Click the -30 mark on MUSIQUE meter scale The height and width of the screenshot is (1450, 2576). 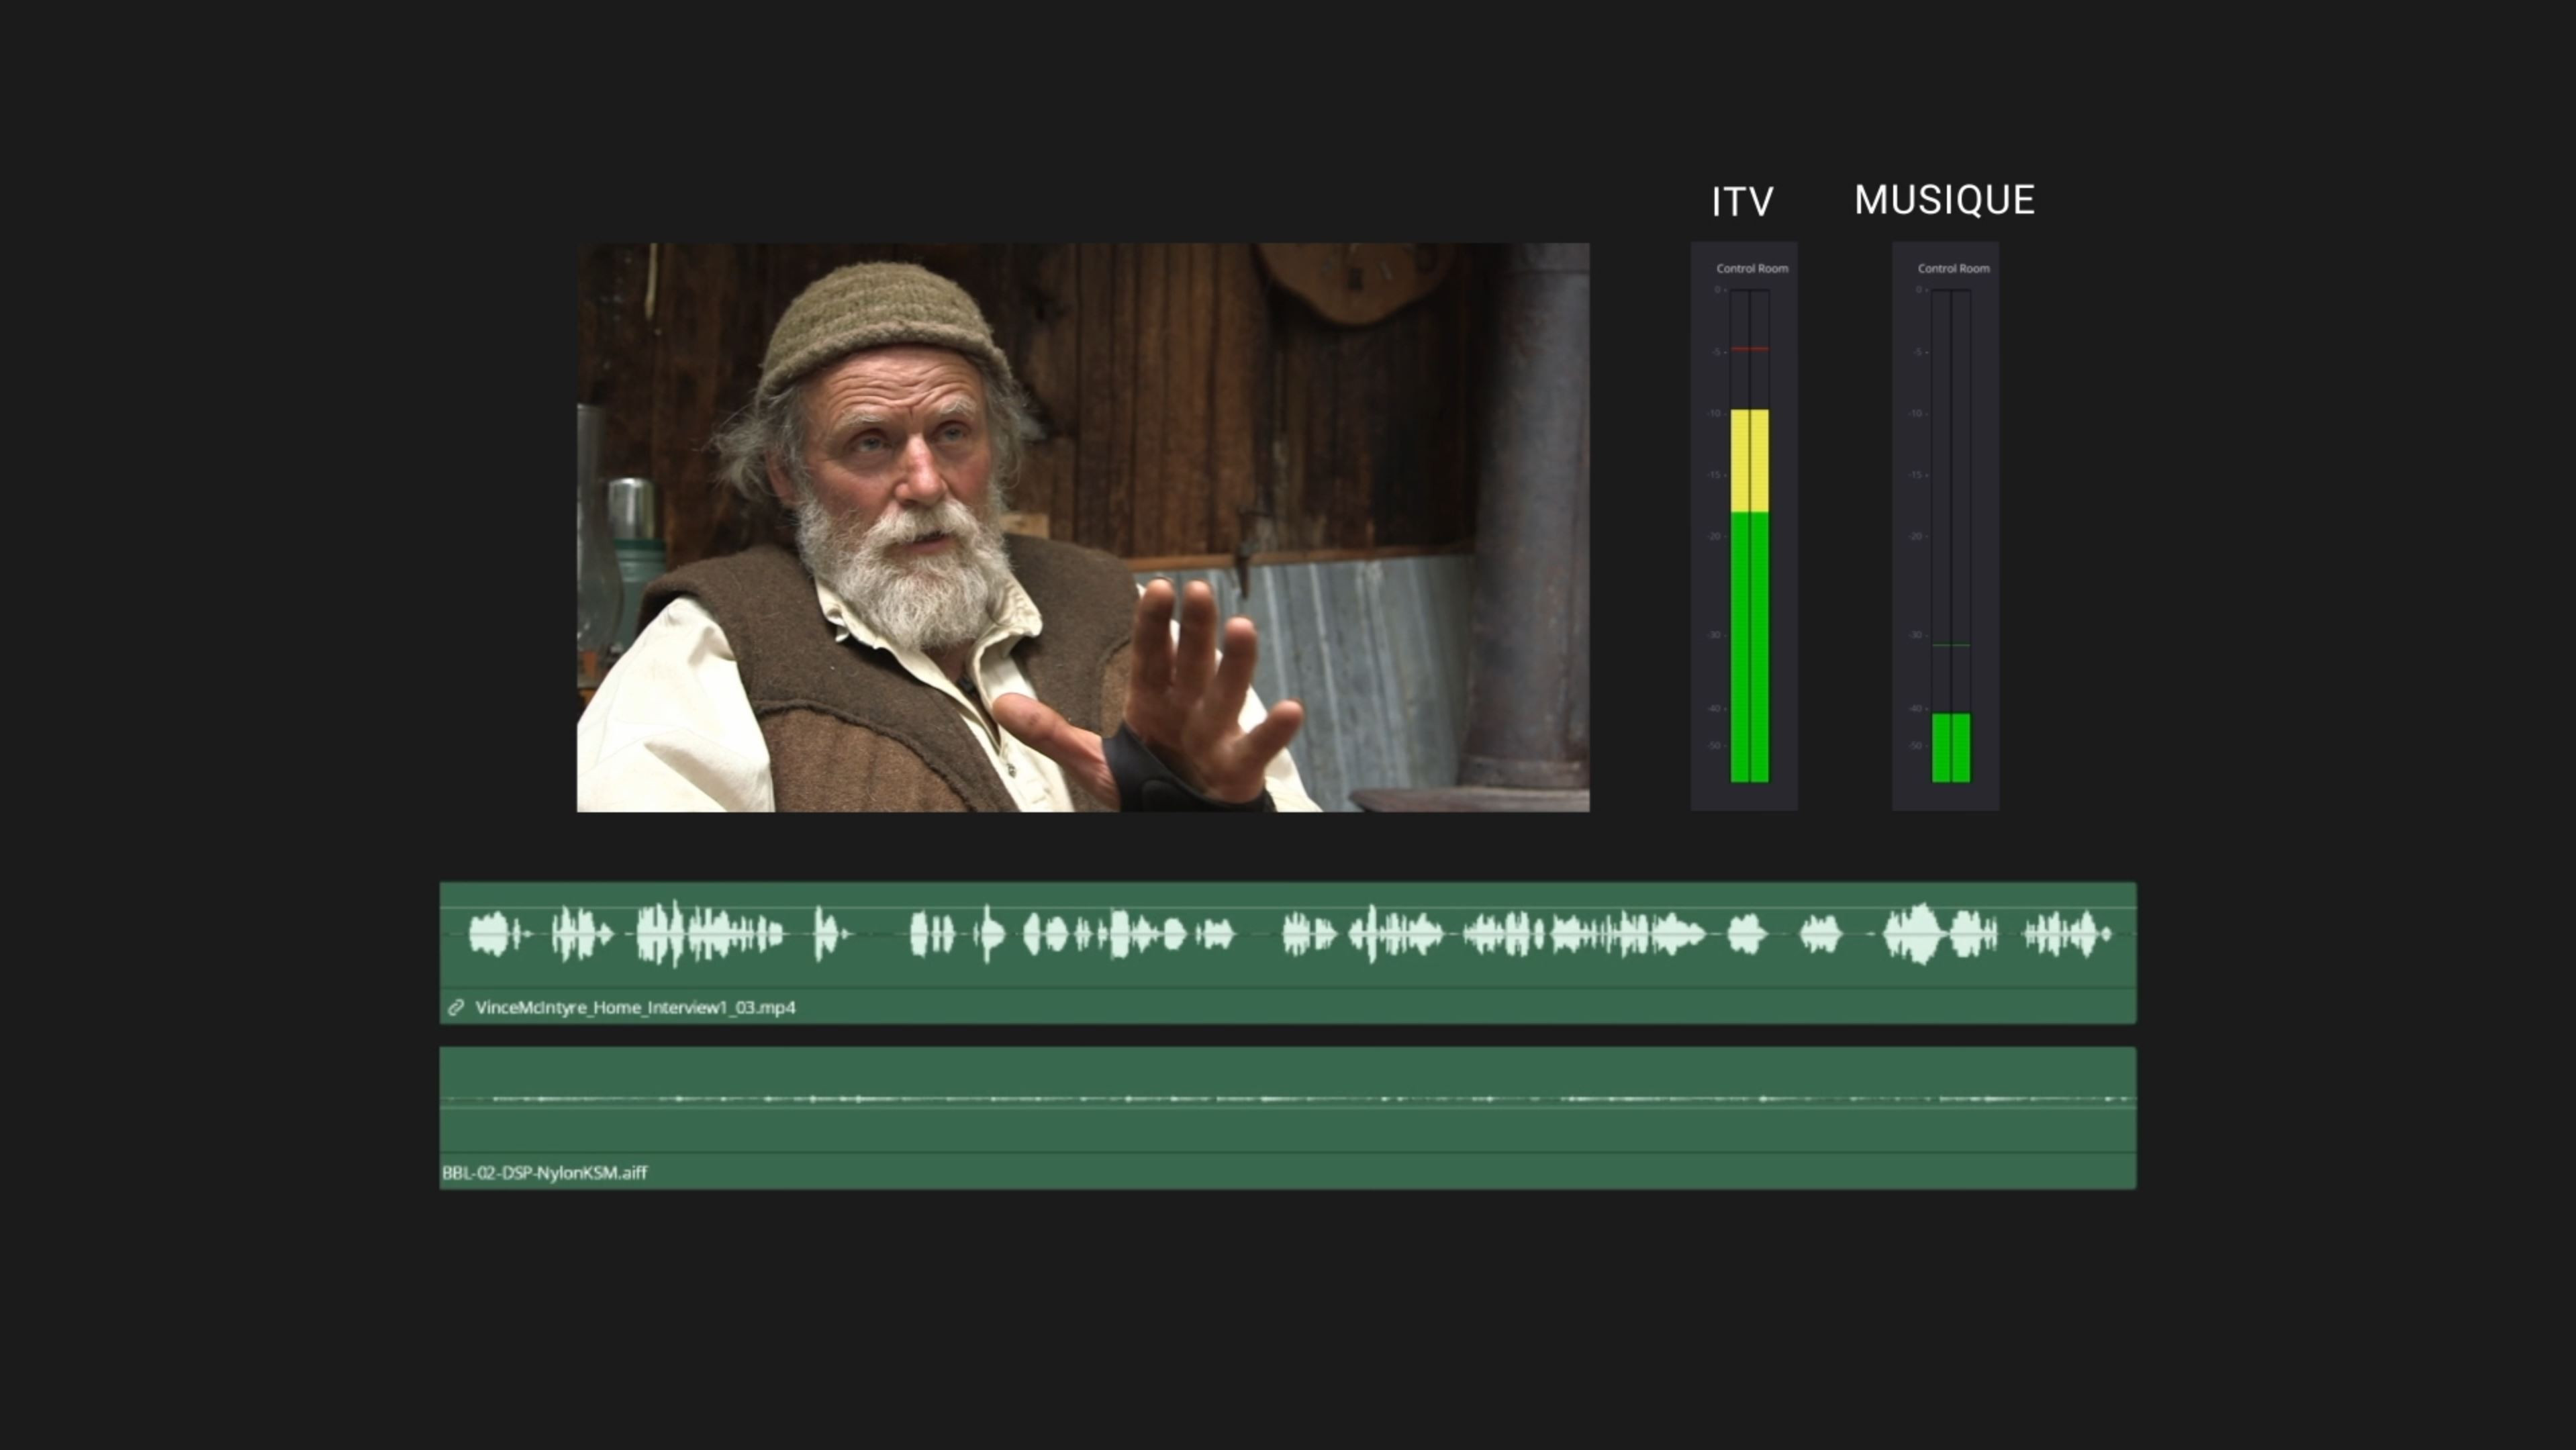pos(1915,635)
